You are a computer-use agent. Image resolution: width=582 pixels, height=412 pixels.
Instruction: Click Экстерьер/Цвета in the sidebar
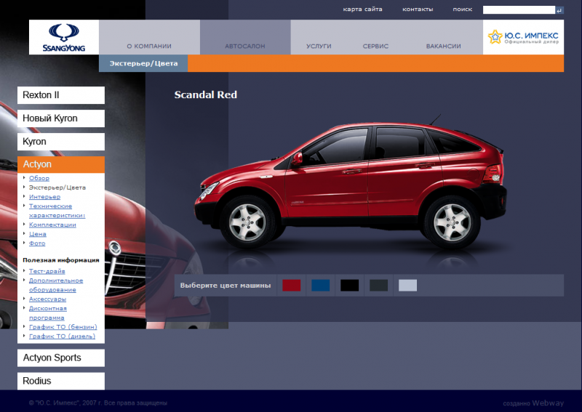click(x=57, y=187)
